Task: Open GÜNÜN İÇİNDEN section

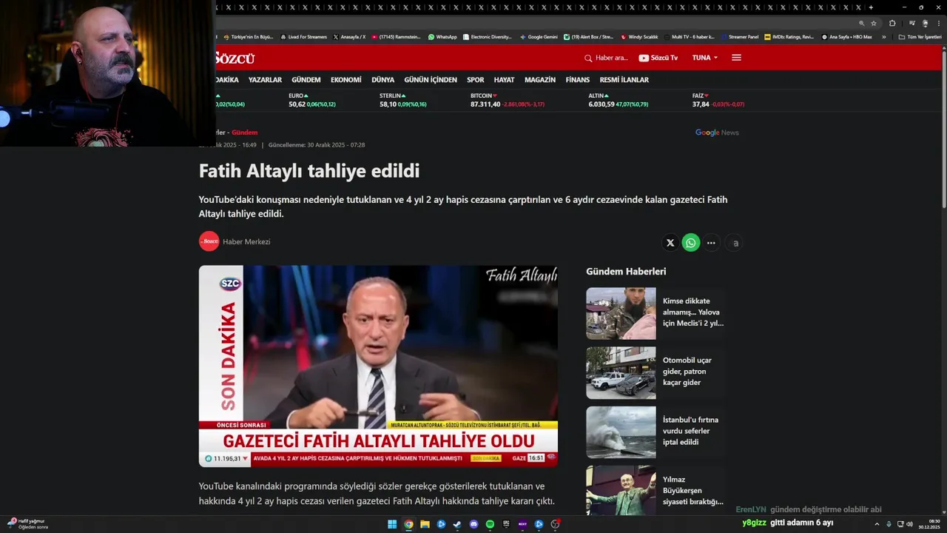Action: point(431,80)
